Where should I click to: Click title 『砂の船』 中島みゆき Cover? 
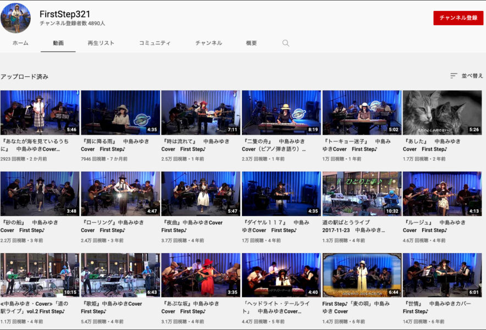coord(29,226)
